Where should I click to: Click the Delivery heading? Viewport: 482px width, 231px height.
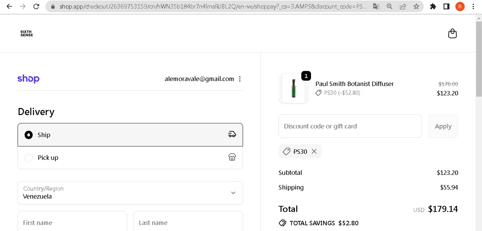pyautogui.click(x=36, y=112)
